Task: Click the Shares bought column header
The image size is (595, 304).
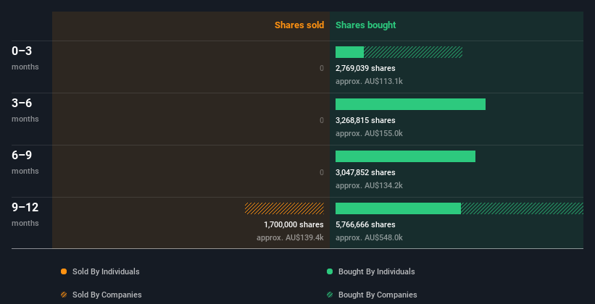Action: pyautogui.click(x=365, y=25)
